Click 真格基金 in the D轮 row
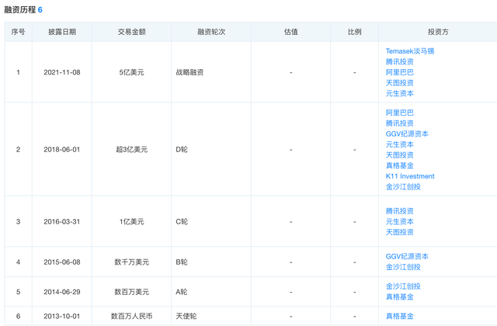Image resolution: width=497 pixels, height=326 pixels. (x=399, y=165)
